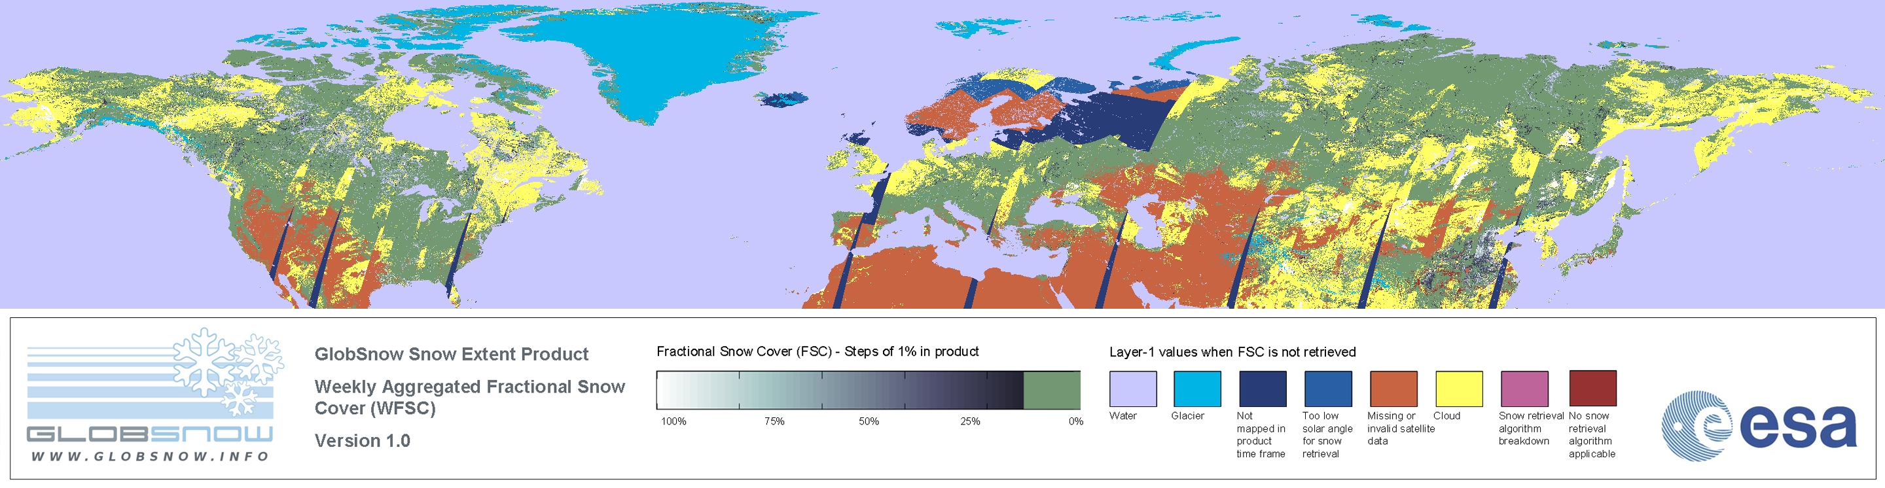The image size is (1885, 488).
Task: Select the pink 'algorithm breakdown' swatch
Action: [1524, 389]
